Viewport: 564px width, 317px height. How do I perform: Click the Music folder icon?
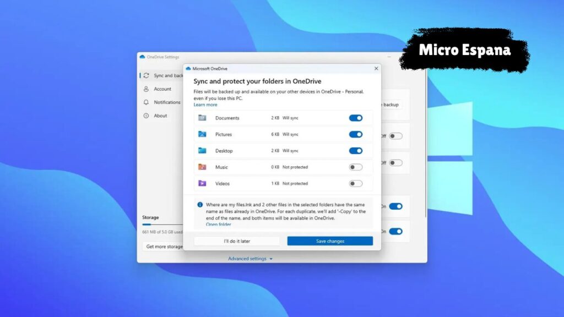[202, 167]
